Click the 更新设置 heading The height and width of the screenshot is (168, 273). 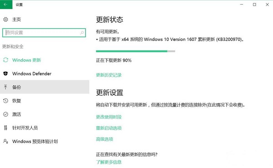point(110,93)
